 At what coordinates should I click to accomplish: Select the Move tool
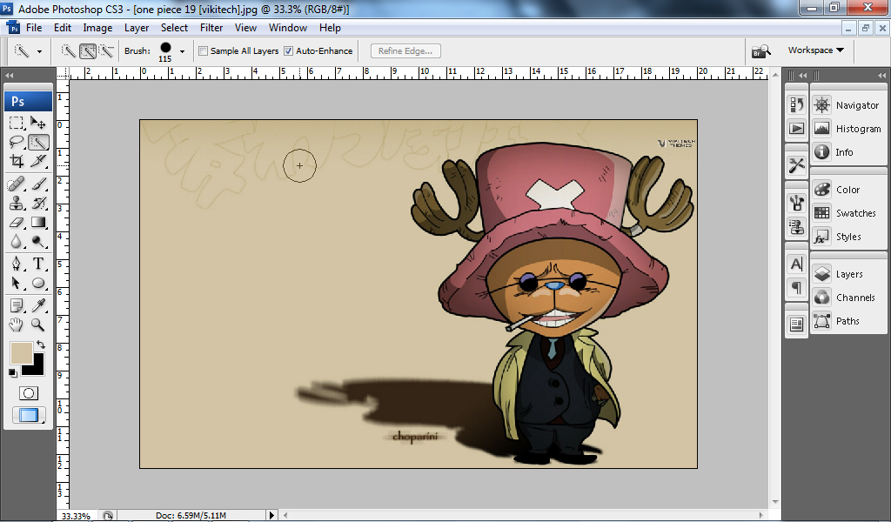(x=39, y=122)
